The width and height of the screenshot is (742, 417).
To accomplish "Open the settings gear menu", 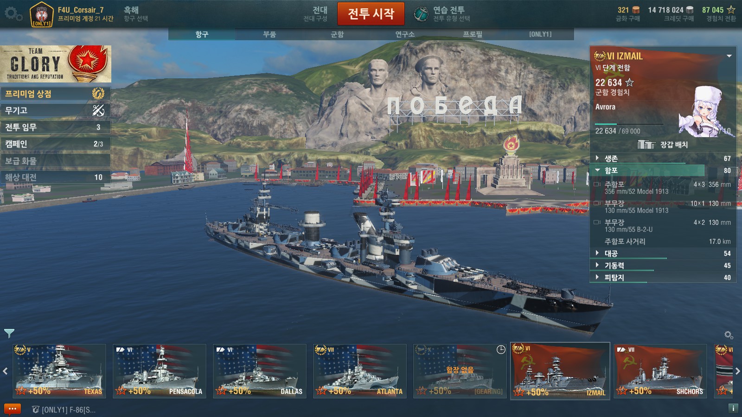I will point(13,14).
